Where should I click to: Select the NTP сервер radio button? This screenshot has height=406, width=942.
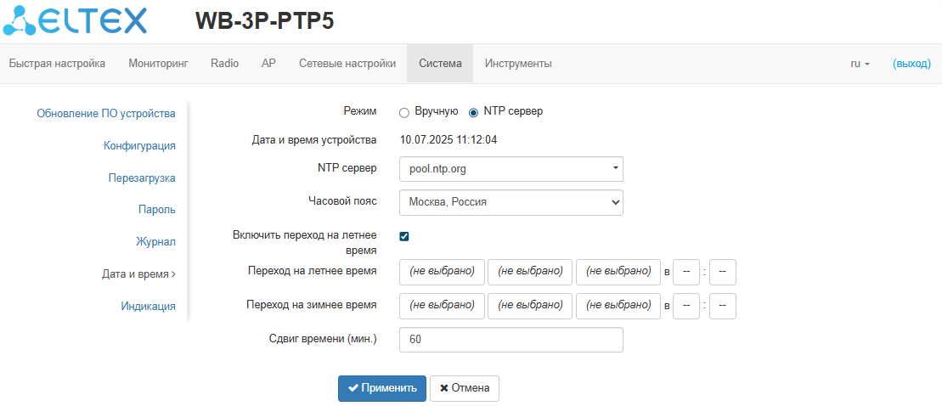473,111
